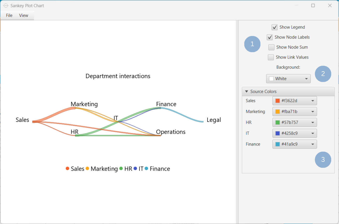Uncheck Show Node Labels
This screenshot has height=224, width=339.
point(269,37)
